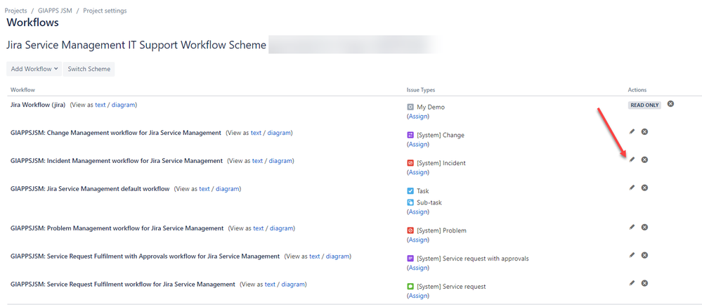The image size is (702, 307).
Task: Open the Add Workflow dropdown
Action: [34, 69]
